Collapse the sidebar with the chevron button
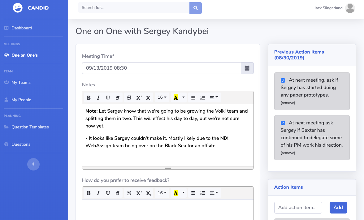This screenshot has width=364, height=220. 33,164
